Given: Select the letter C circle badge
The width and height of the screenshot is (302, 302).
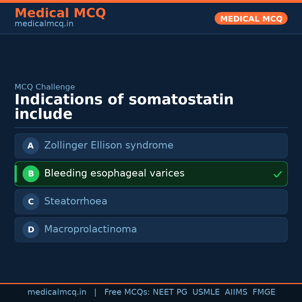Looking at the screenshot, I should coord(31,202).
